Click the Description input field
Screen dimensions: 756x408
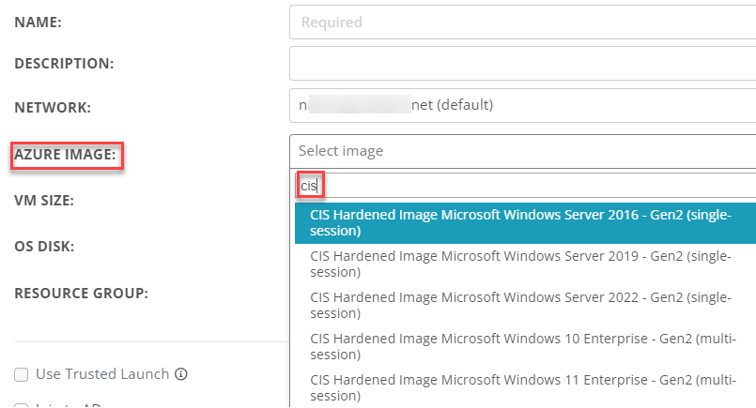(x=523, y=64)
